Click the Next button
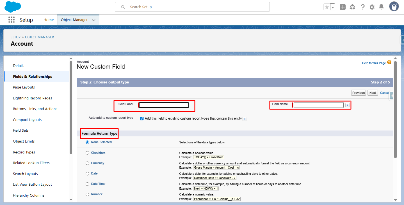Screen dimensions: 404x205 [x=373, y=93]
